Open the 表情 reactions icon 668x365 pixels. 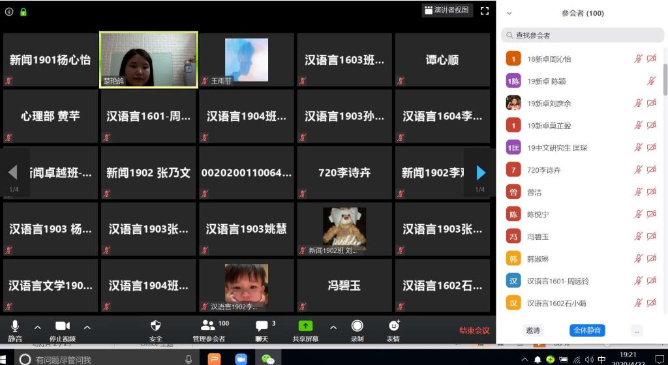(x=393, y=326)
